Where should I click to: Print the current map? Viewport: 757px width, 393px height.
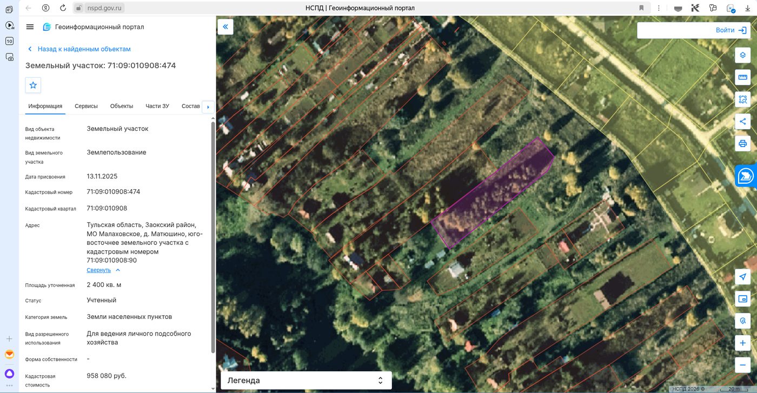point(743,144)
